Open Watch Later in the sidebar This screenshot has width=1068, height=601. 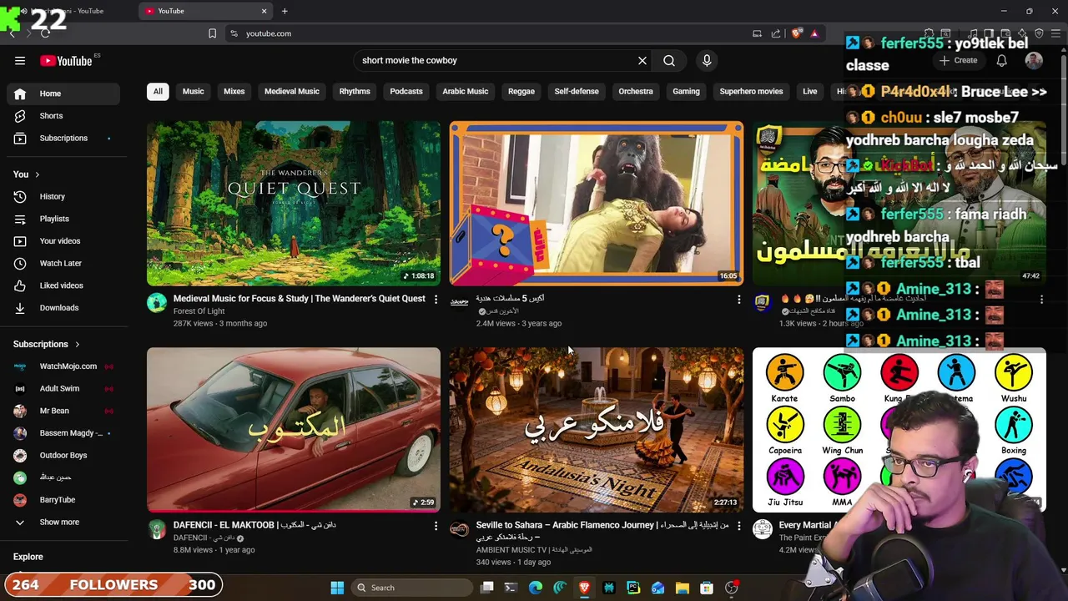pyautogui.click(x=63, y=263)
